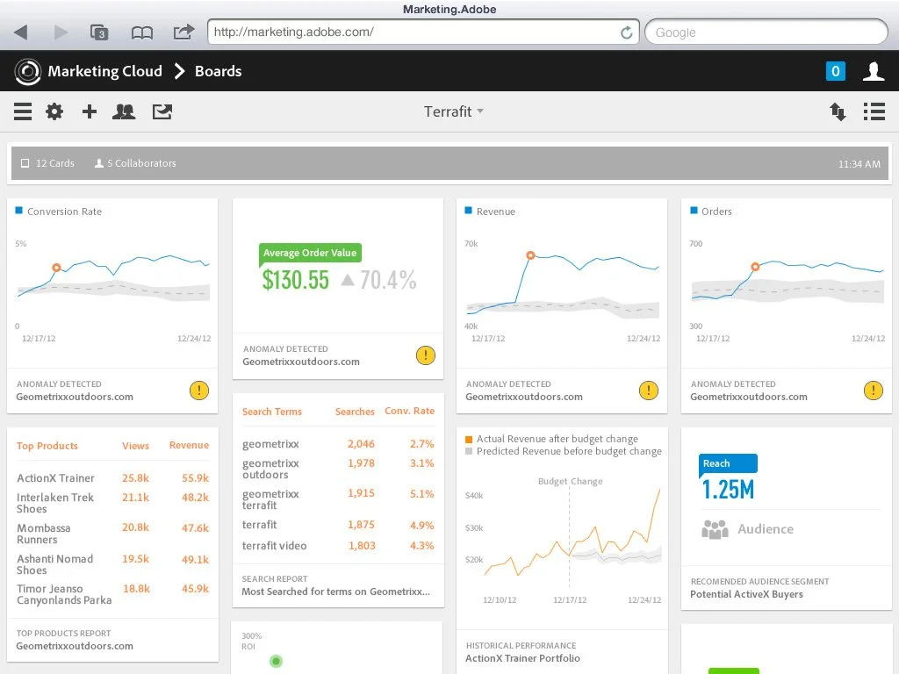Click the Search Terms header
This screenshot has height=674, width=899.
(272, 412)
